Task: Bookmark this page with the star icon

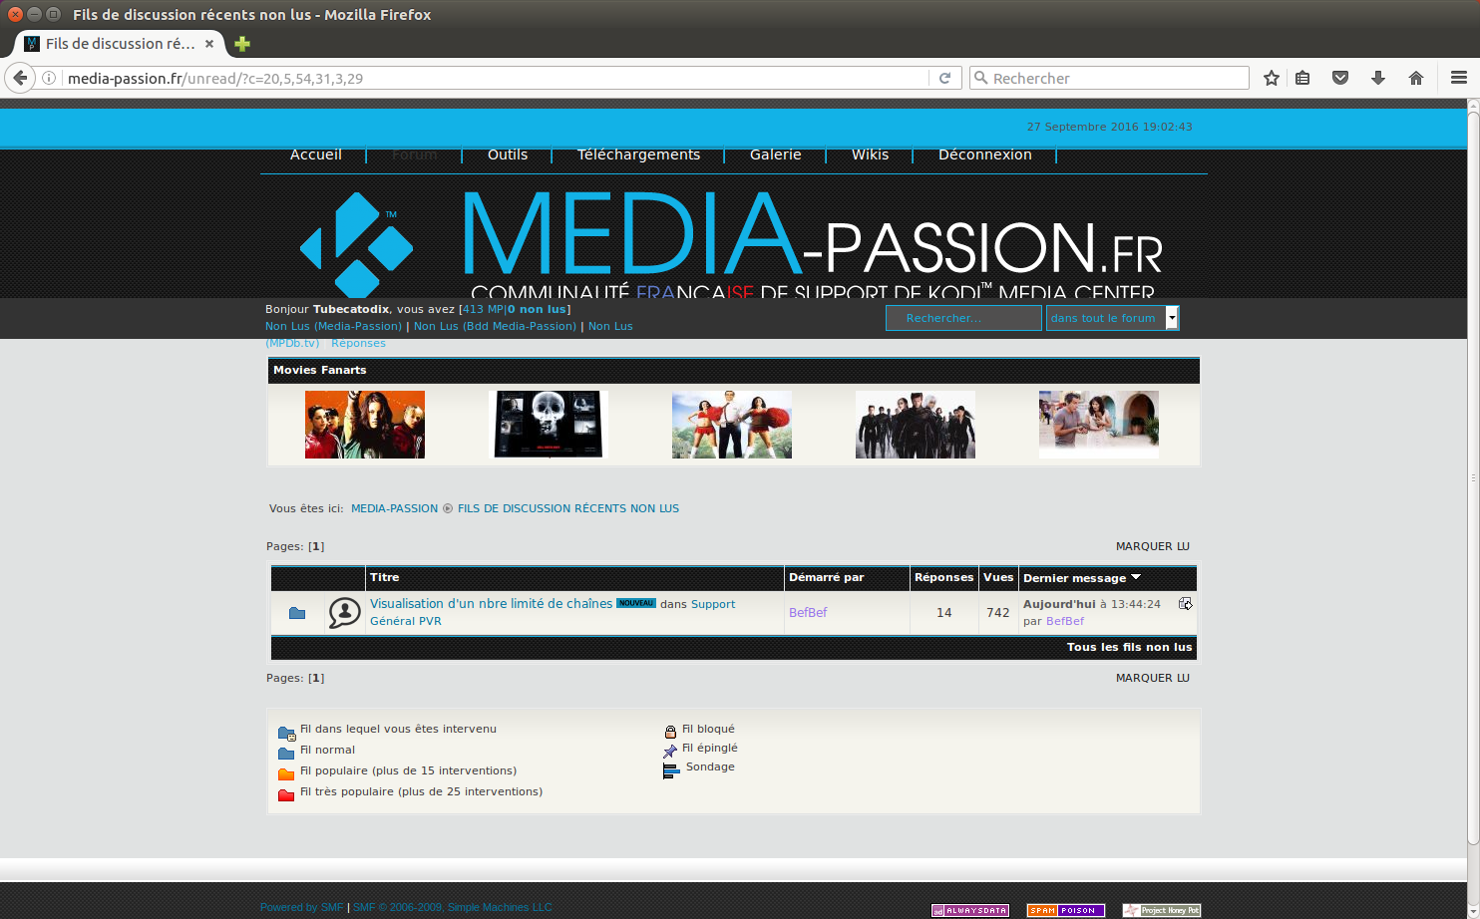Action: pos(1272,78)
